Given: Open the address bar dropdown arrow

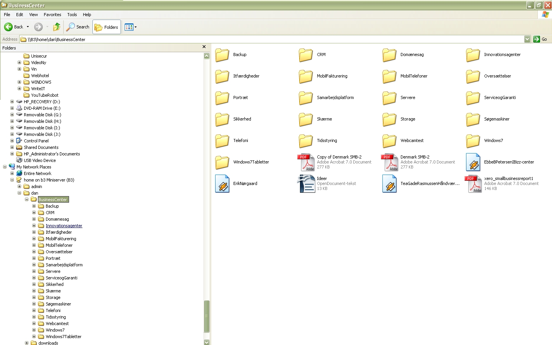Looking at the screenshot, I should 527,39.
